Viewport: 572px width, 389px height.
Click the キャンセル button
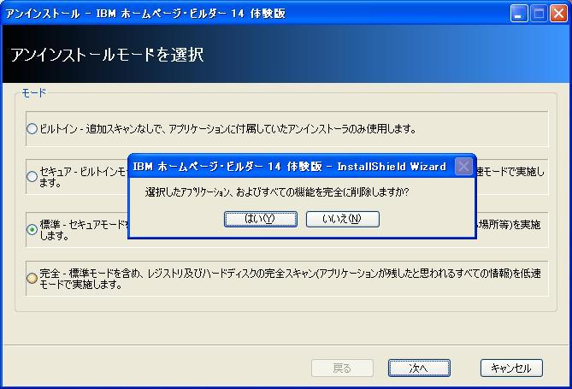tap(511, 368)
